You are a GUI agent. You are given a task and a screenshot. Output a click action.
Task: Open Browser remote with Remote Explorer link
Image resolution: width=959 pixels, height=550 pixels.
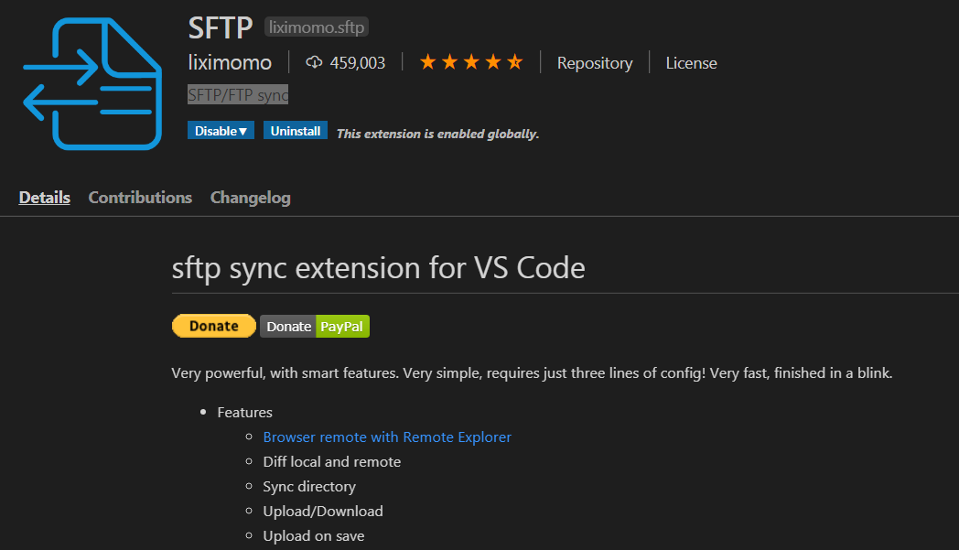(x=387, y=437)
